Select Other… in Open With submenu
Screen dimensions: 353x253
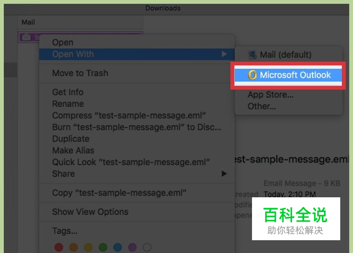coord(288,106)
